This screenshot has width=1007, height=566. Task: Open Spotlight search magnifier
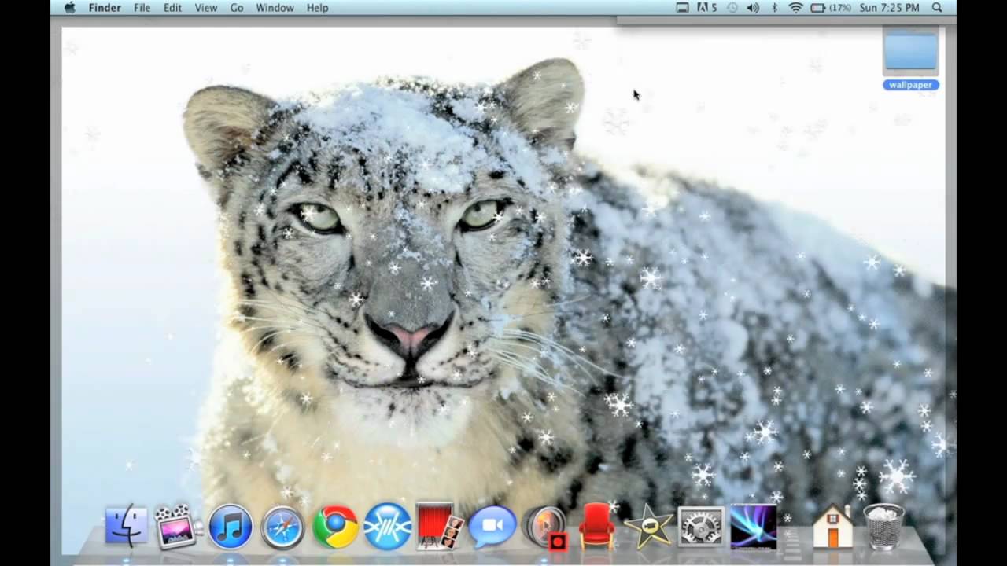click(937, 8)
